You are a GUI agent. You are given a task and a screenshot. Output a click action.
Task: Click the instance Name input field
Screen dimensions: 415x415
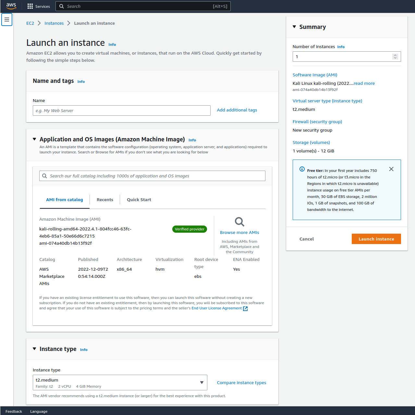point(121,110)
